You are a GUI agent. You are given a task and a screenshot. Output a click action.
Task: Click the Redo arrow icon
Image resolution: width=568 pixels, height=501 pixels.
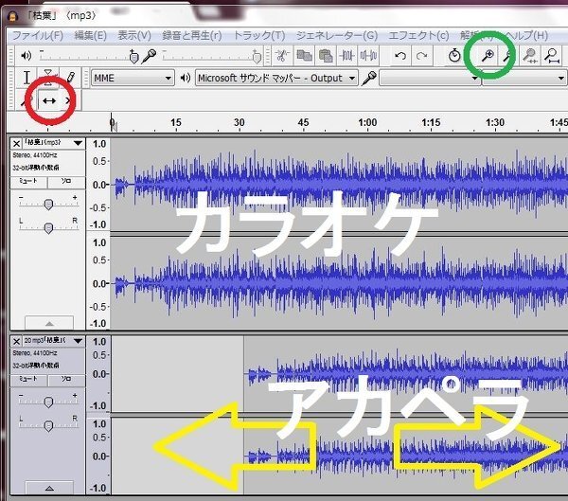click(421, 56)
